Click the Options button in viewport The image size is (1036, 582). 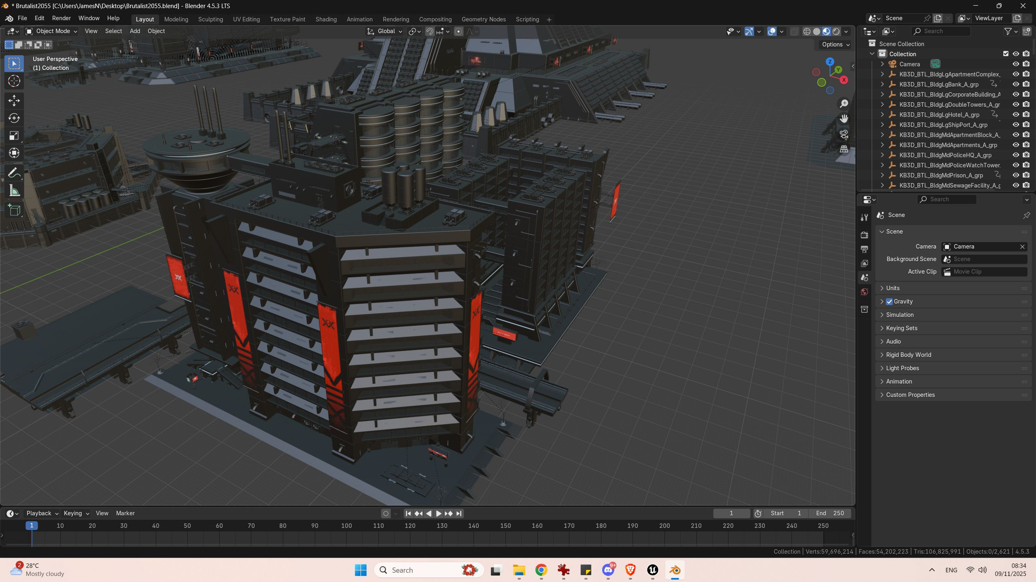tap(836, 44)
